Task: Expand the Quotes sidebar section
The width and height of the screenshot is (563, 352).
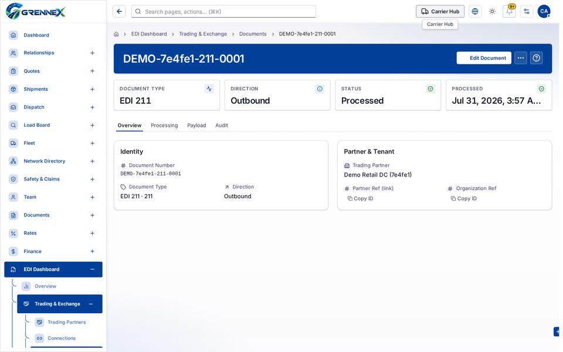Action: (x=92, y=71)
